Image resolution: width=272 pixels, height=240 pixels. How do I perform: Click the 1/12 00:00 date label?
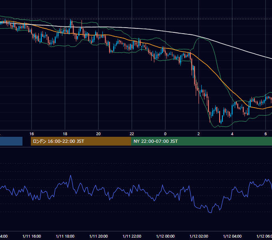[165, 236]
